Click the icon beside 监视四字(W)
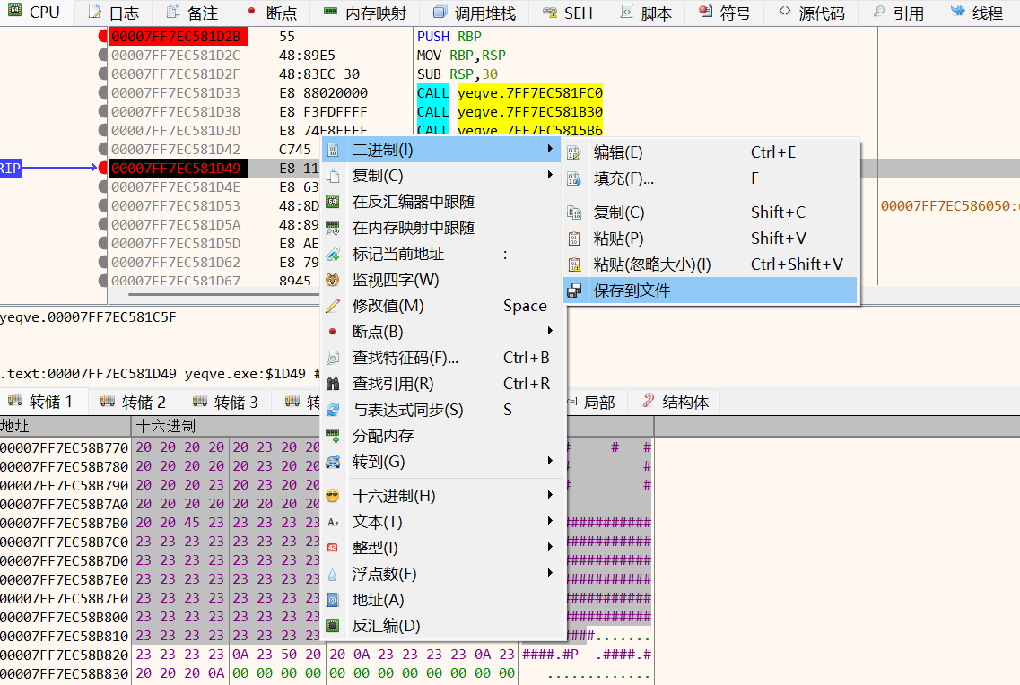 [x=333, y=280]
